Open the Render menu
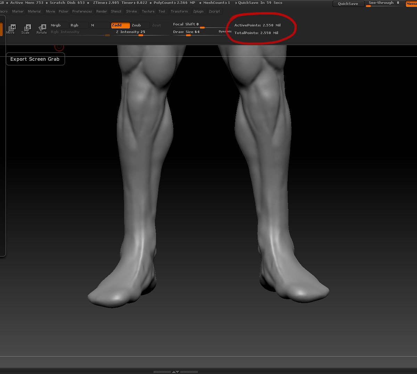 (102, 11)
